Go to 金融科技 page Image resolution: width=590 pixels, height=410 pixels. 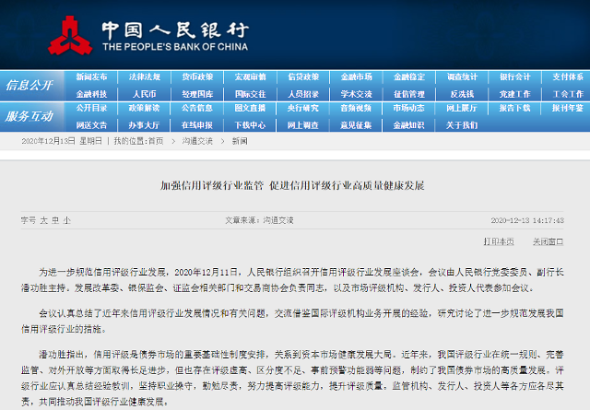(x=91, y=94)
